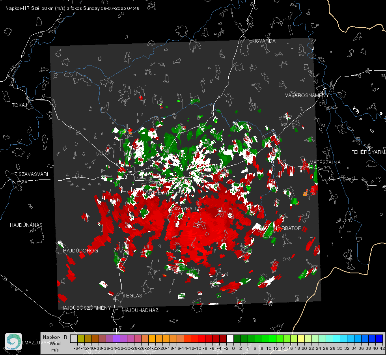
Task: Select the MÁTÉSZALKA town label
Action: tap(325, 162)
